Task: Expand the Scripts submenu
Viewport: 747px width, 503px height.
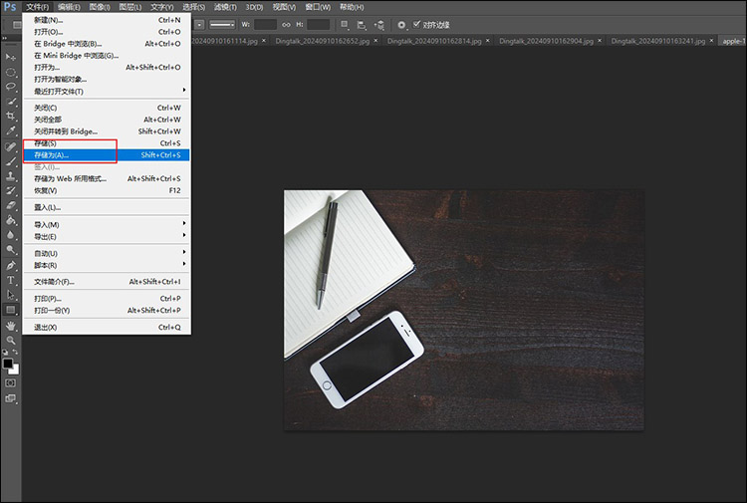Action: (x=107, y=265)
